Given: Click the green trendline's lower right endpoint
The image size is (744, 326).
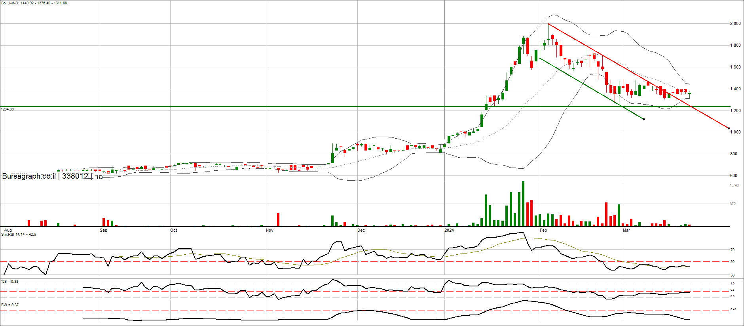Looking at the screenshot, I should click(644, 119).
